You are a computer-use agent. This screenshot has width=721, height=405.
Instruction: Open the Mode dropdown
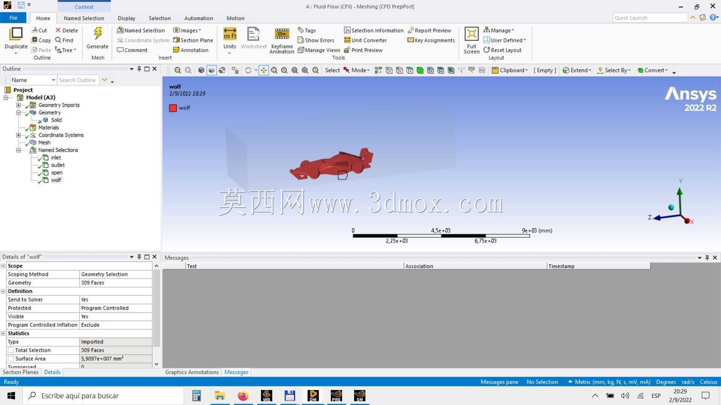tap(356, 70)
